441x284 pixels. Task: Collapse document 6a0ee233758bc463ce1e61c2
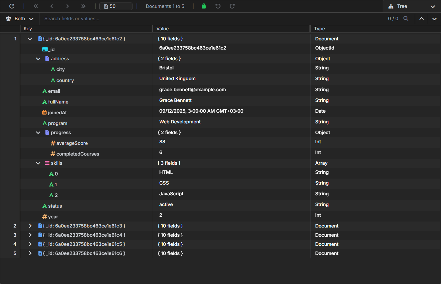tap(30, 39)
